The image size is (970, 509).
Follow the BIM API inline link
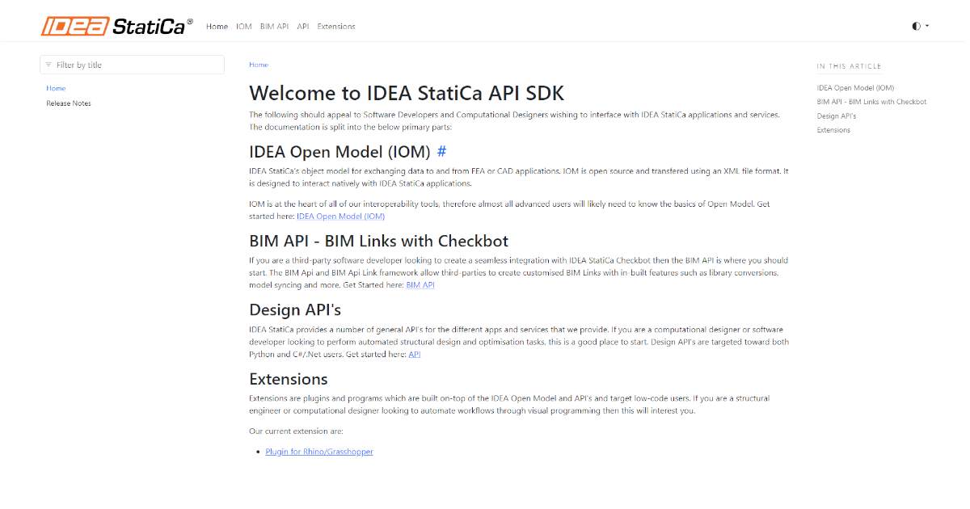point(420,285)
